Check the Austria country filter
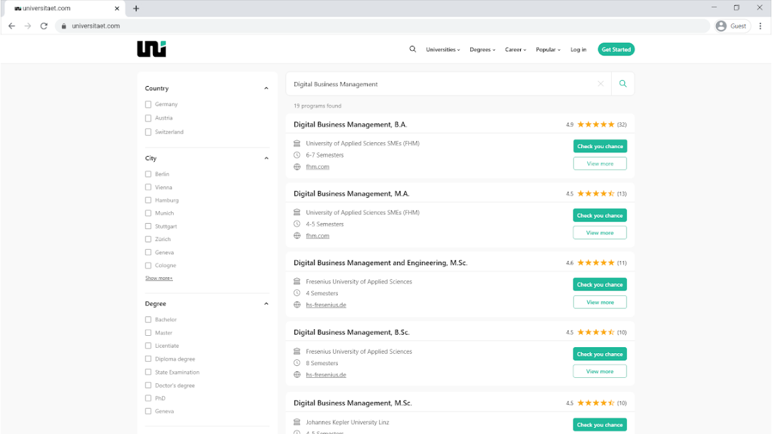Screen dimensions: 772x434 tap(148, 118)
